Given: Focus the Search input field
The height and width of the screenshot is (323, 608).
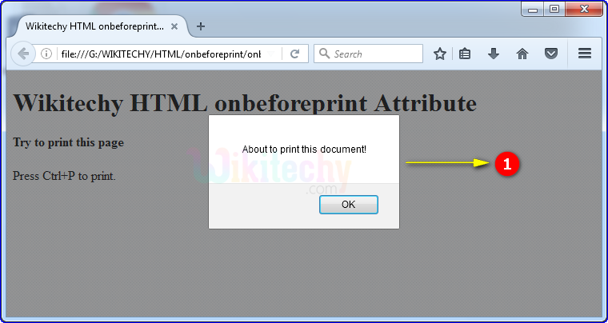Looking at the screenshot, I should [x=376, y=54].
